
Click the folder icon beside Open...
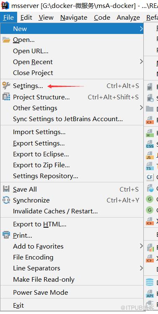click(6, 40)
